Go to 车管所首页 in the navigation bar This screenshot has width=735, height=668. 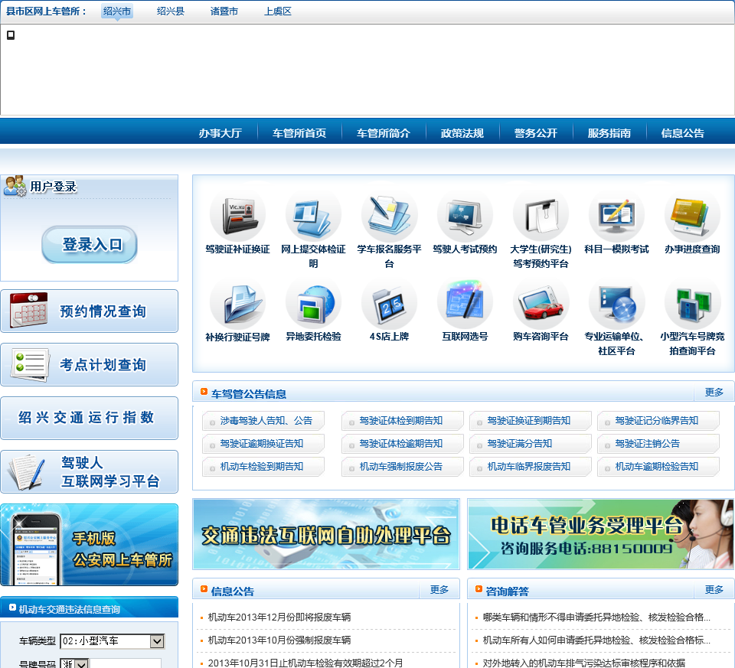[299, 133]
